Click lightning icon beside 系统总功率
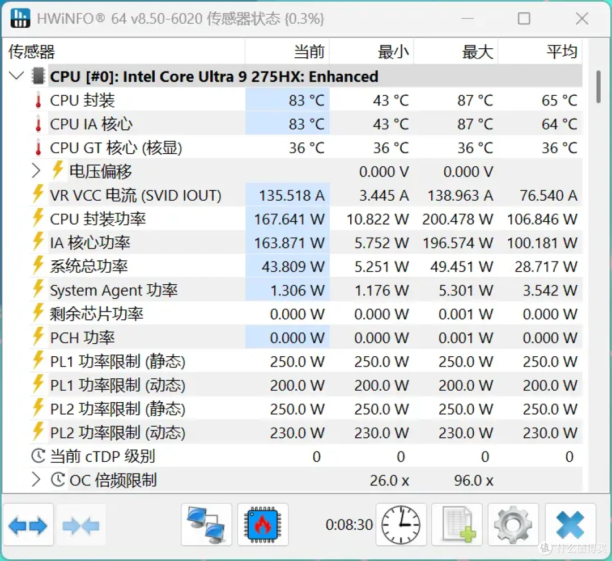 pyautogui.click(x=38, y=265)
